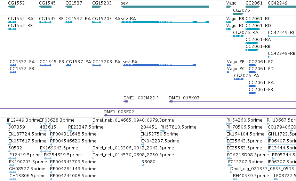Select the CG42249-RC transcript line
This screenshot has height=181, width=296.
tap(282, 36)
